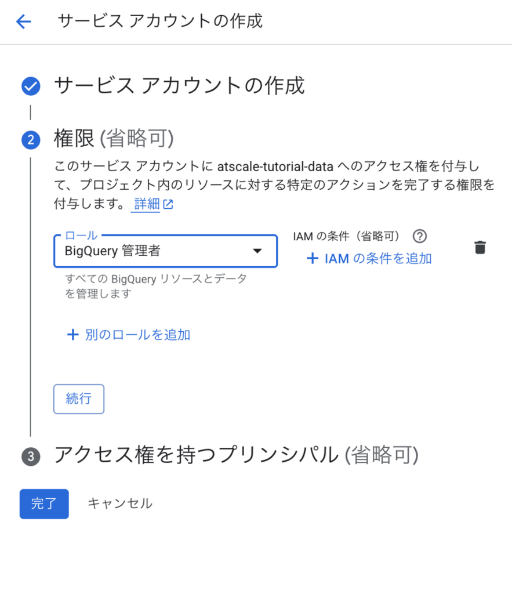Open the BigQuery 管理者 role combo box
The height and width of the screenshot is (594, 512).
pos(157,251)
